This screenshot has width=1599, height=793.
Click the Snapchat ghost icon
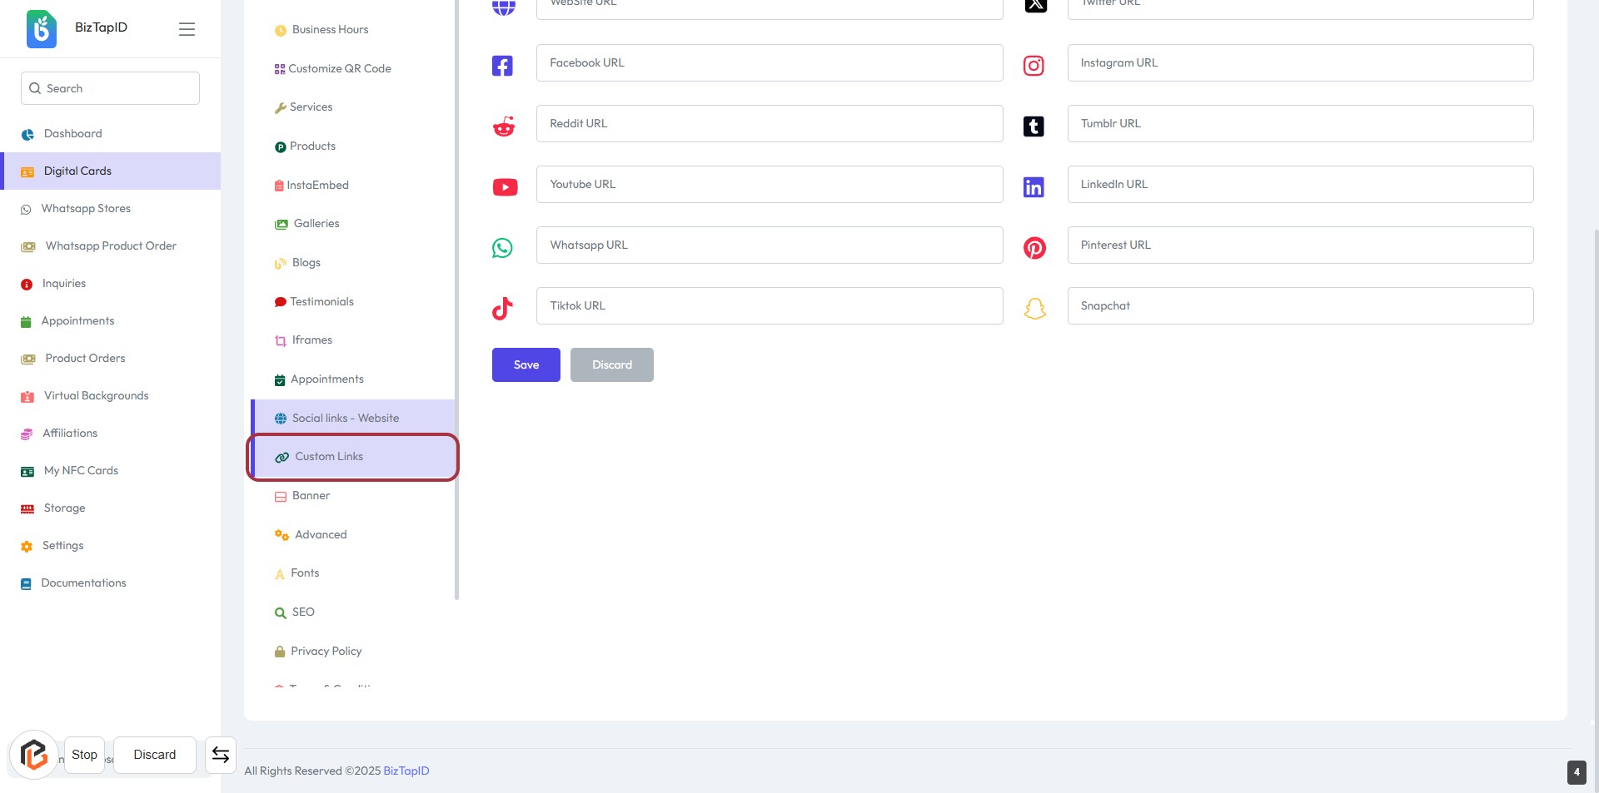1034,309
